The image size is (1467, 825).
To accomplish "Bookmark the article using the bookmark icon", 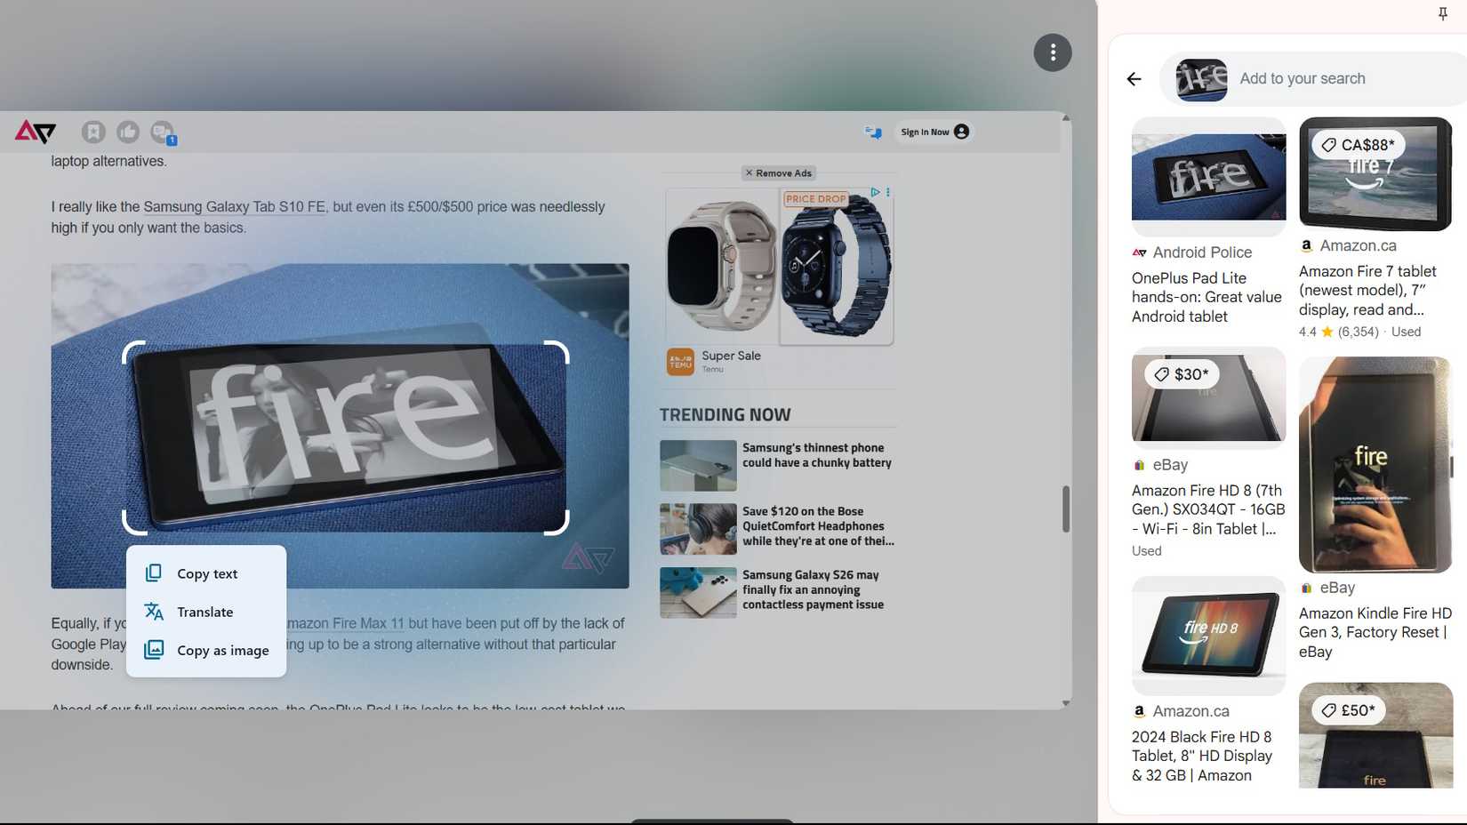I will tap(92, 132).
